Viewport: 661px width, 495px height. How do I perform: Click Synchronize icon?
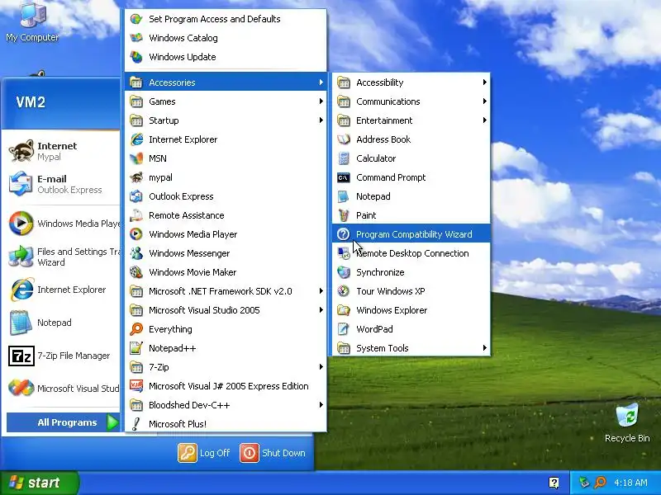coord(344,272)
